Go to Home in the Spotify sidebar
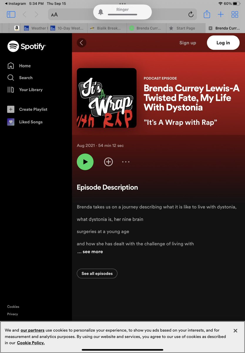The width and height of the screenshot is (245, 353). point(19,66)
